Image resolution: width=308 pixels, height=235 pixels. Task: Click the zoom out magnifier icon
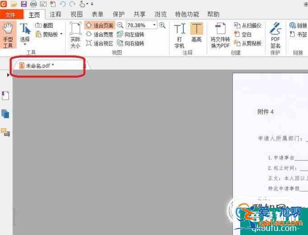coord(120,25)
